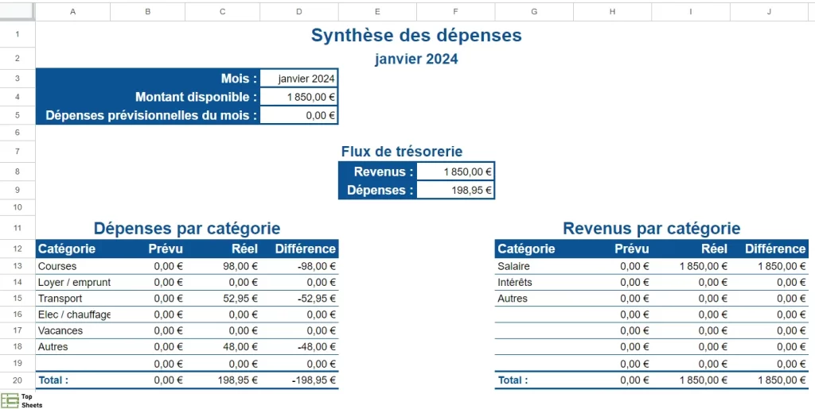
Task: Select the 'Elec / chauffage' category cell
Action: coord(72,314)
